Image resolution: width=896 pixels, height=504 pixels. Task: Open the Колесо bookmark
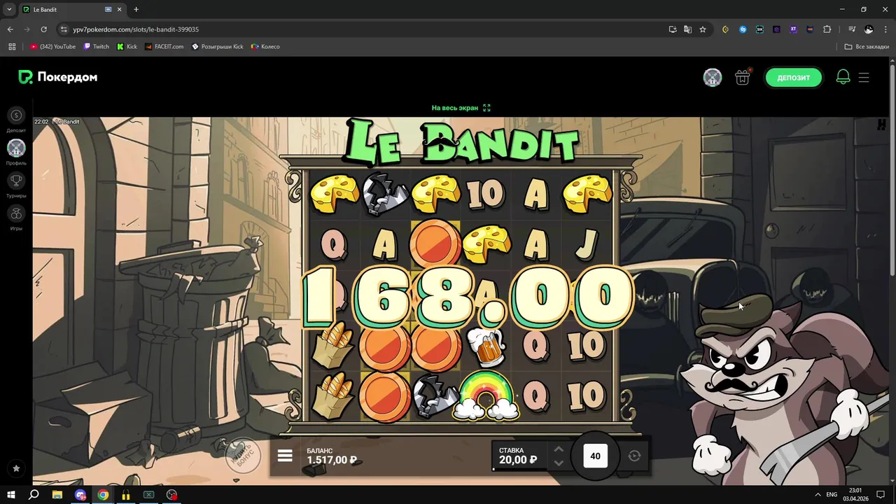pyautogui.click(x=265, y=47)
